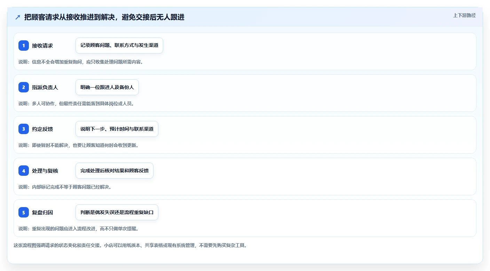Select step number 2 badge

24,87
